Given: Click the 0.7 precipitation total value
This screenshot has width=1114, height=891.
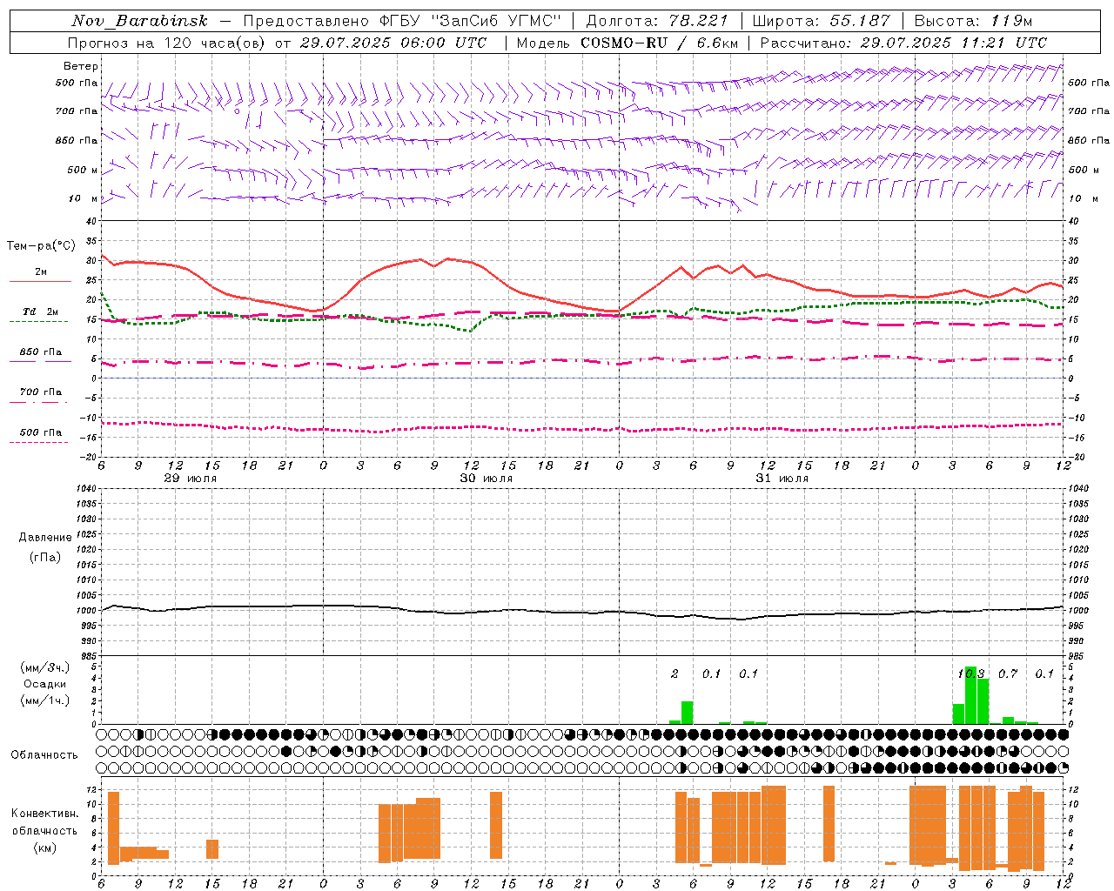Looking at the screenshot, I should click(x=1008, y=673).
